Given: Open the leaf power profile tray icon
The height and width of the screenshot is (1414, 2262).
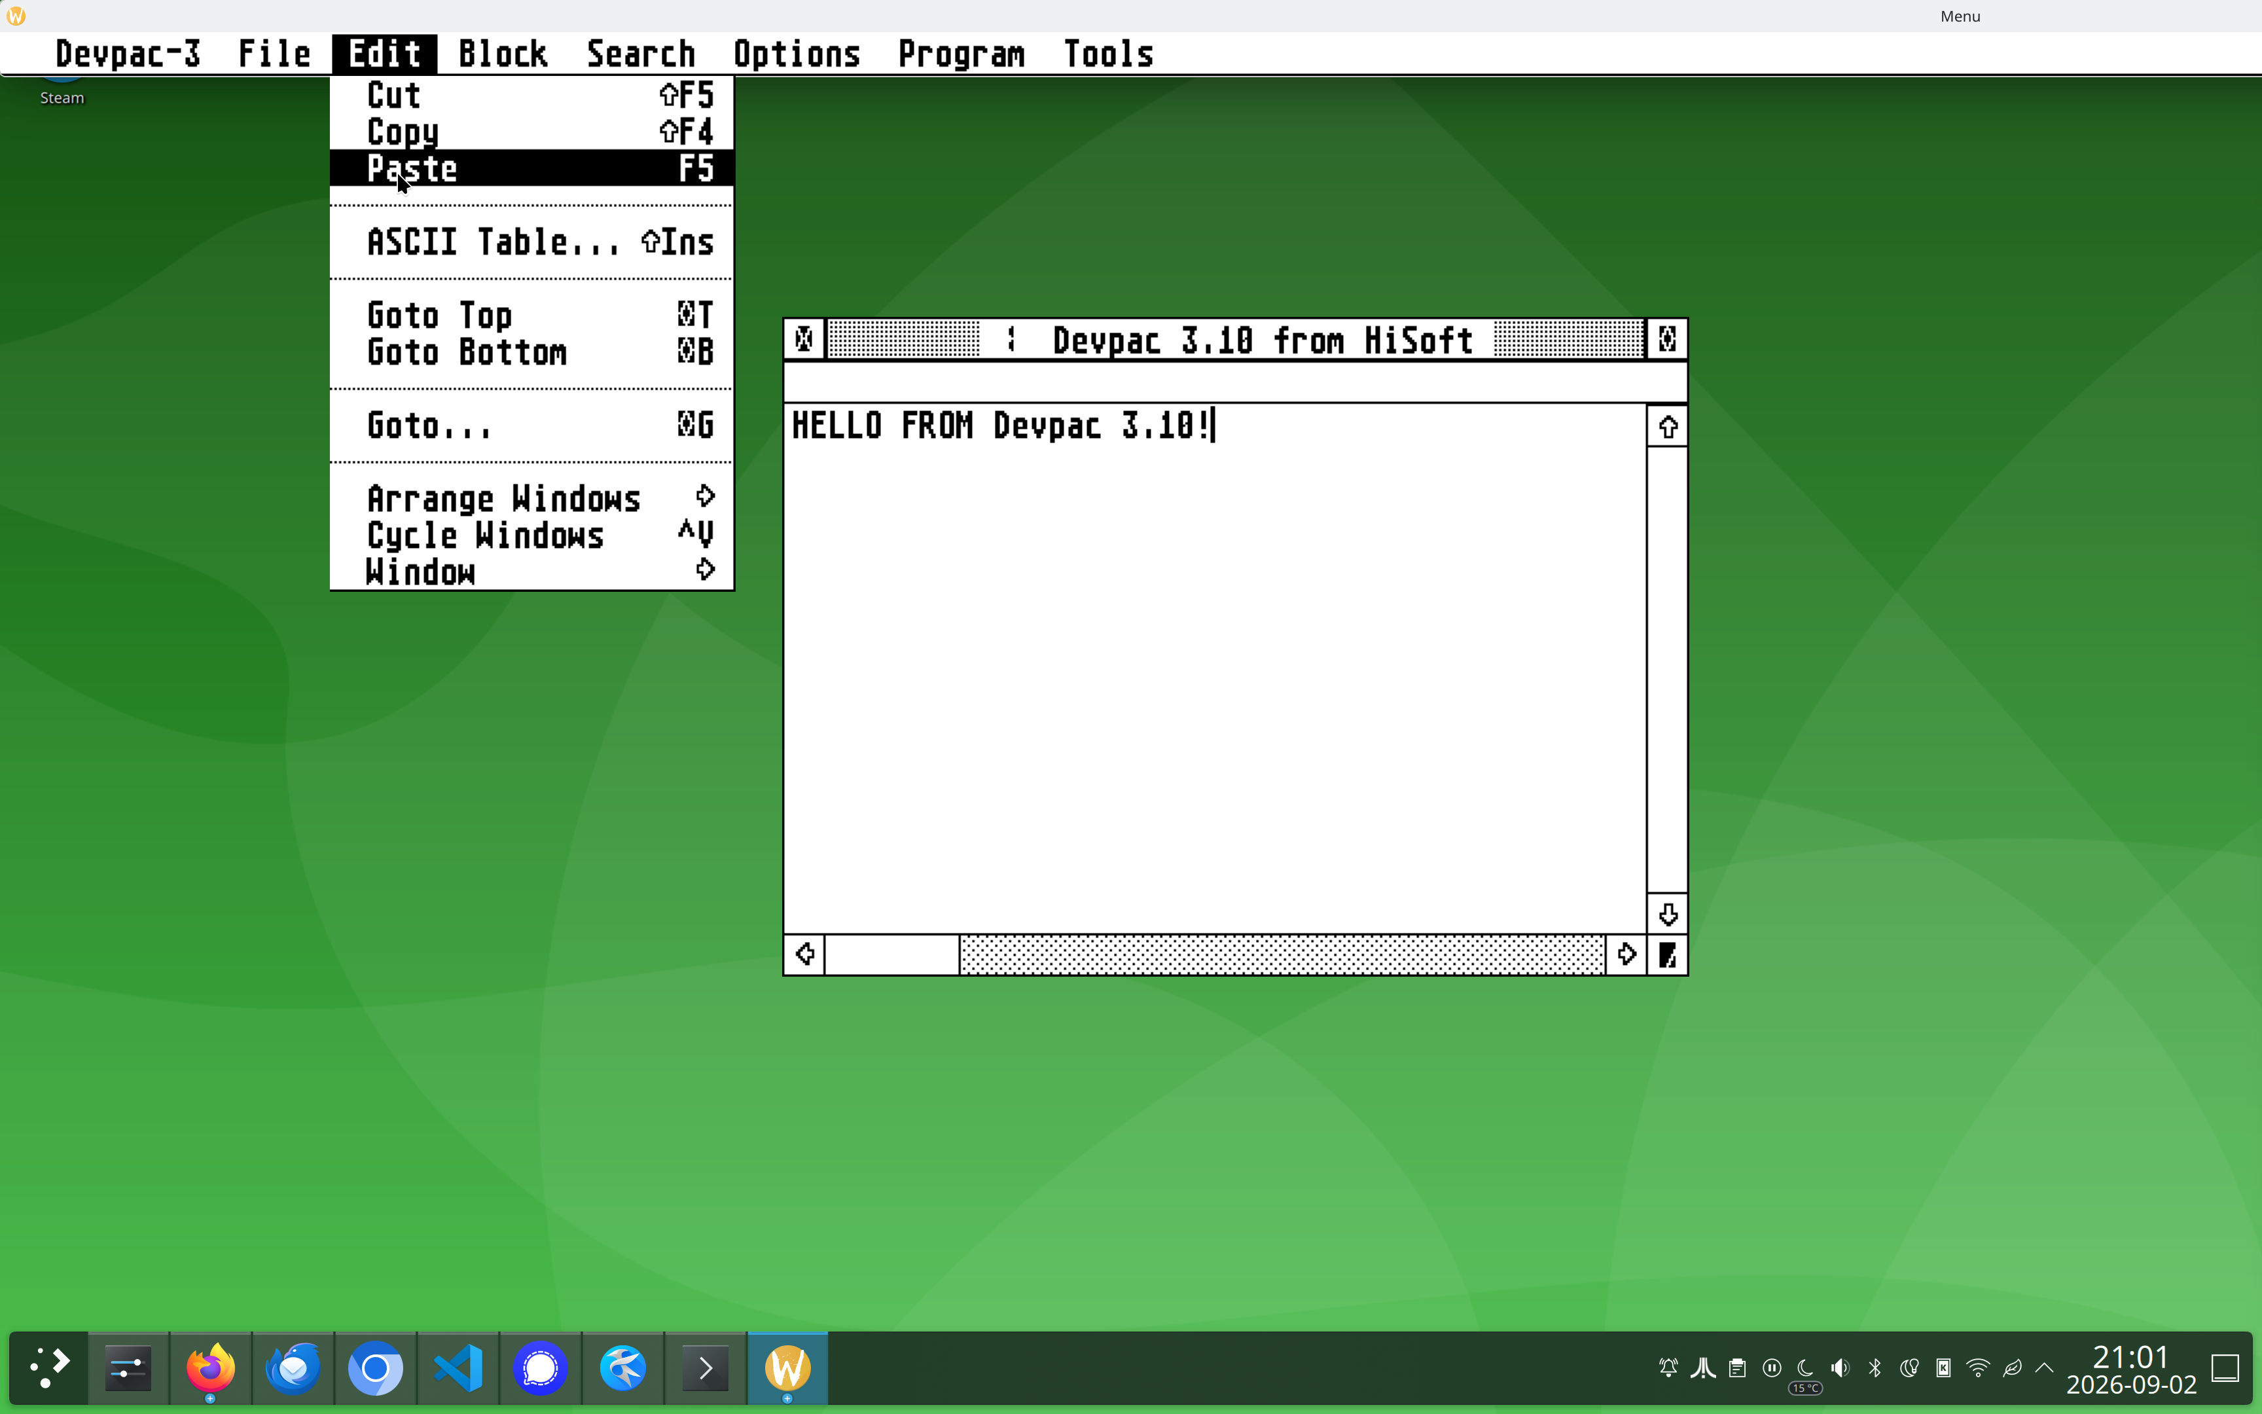Looking at the screenshot, I should point(2013,1368).
